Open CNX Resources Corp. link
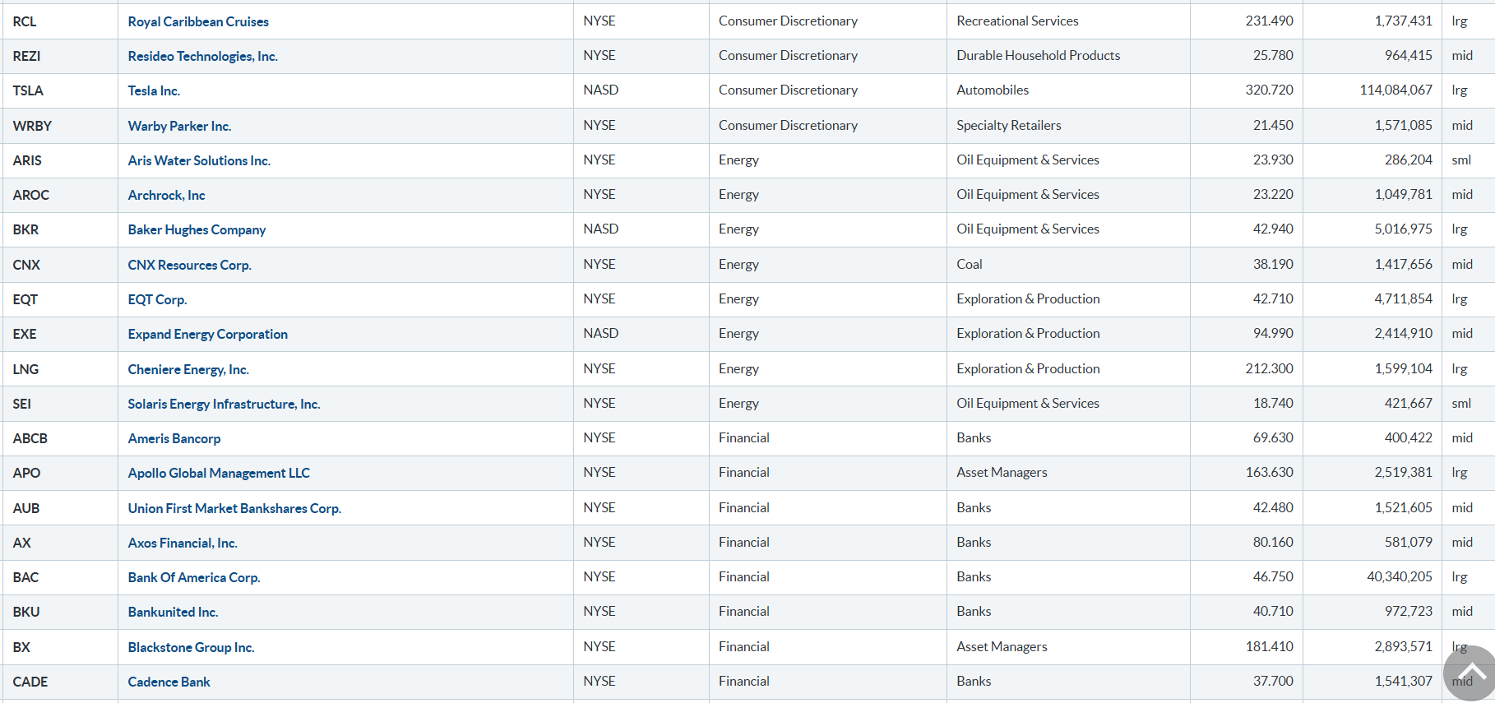The width and height of the screenshot is (1495, 703). click(190, 265)
